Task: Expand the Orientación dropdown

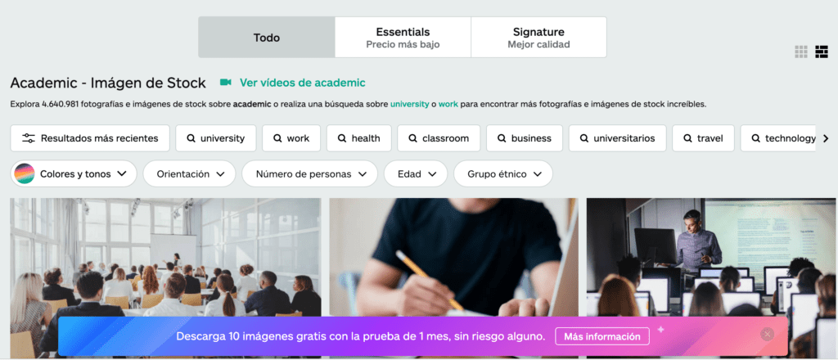Action: 189,173
